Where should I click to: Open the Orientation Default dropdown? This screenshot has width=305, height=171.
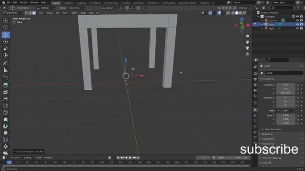46,8
